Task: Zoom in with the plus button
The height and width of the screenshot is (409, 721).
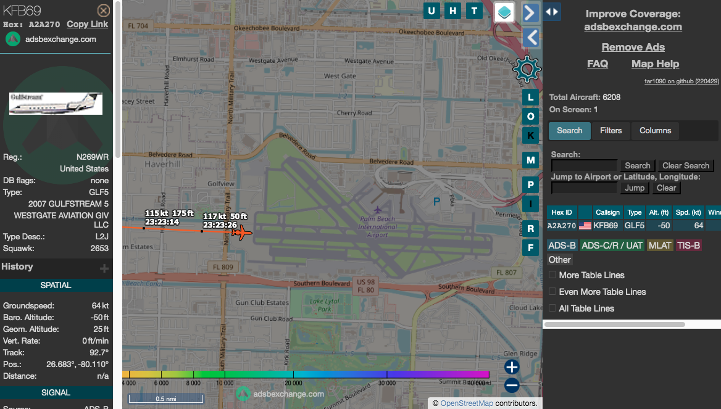Action: click(x=512, y=366)
